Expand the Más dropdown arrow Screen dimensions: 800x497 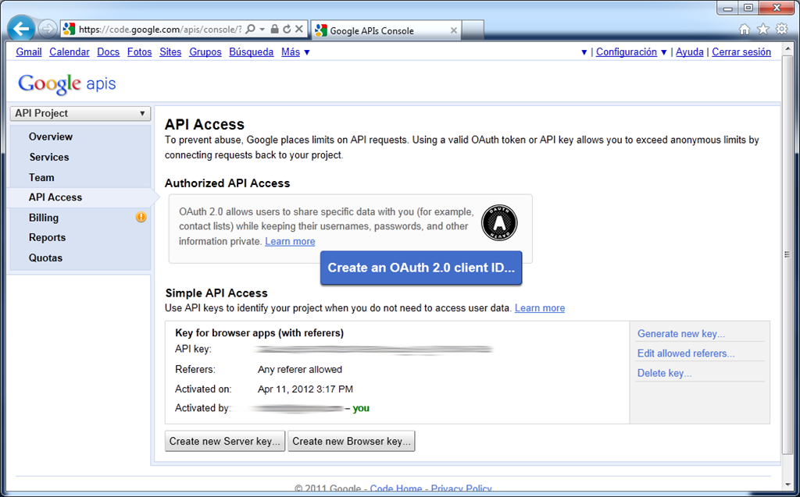tap(307, 52)
